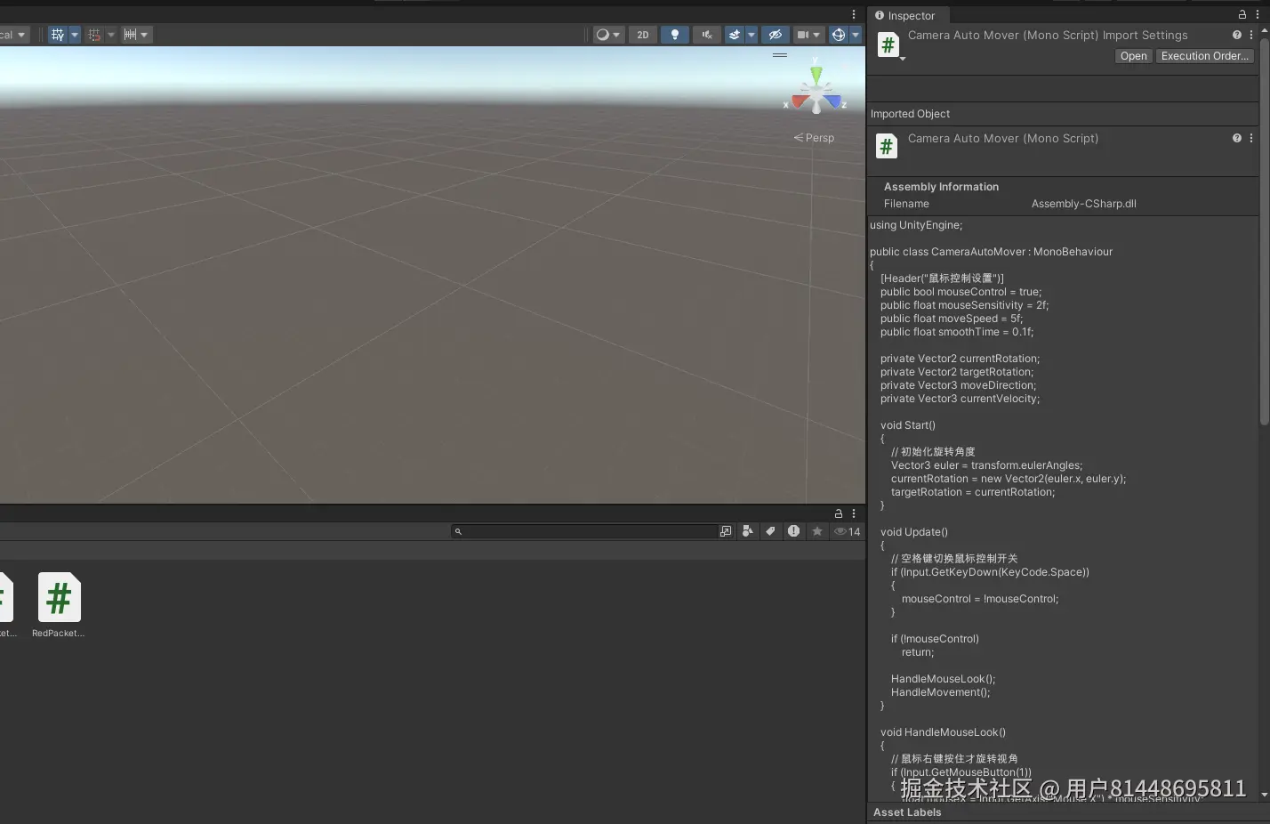
Task: Toggle the scene grid visibility icon
Action: (58, 35)
